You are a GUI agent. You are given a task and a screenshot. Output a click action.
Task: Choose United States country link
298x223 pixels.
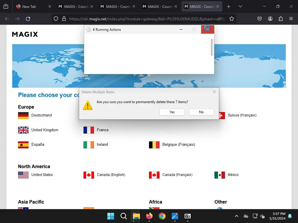42,175
